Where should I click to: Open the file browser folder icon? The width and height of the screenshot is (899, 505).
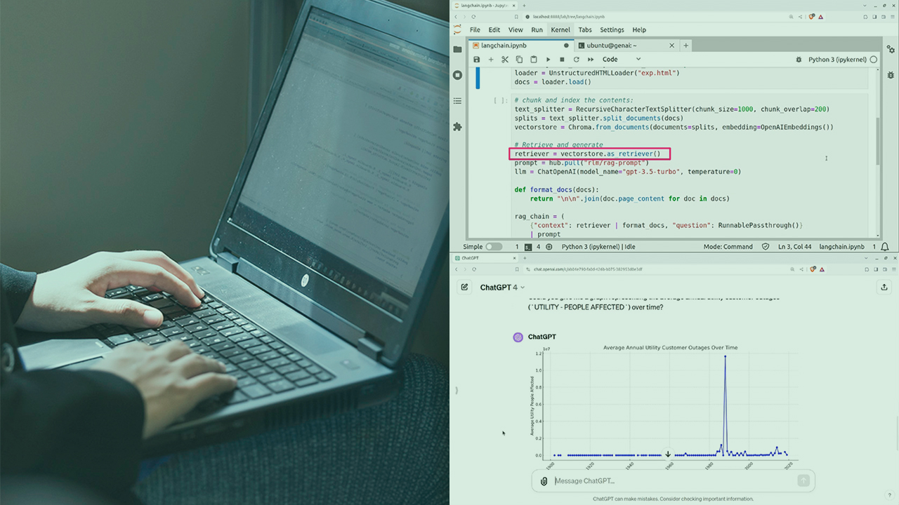coord(458,49)
